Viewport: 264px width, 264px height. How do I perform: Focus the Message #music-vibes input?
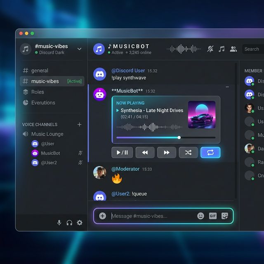[x=152, y=216]
